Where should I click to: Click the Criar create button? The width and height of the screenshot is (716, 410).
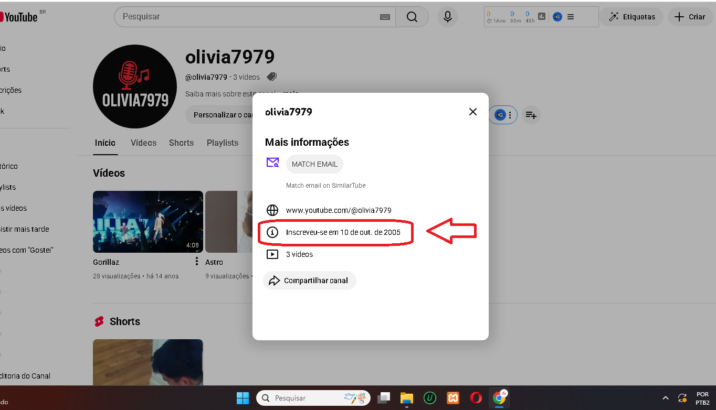pos(690,17)
